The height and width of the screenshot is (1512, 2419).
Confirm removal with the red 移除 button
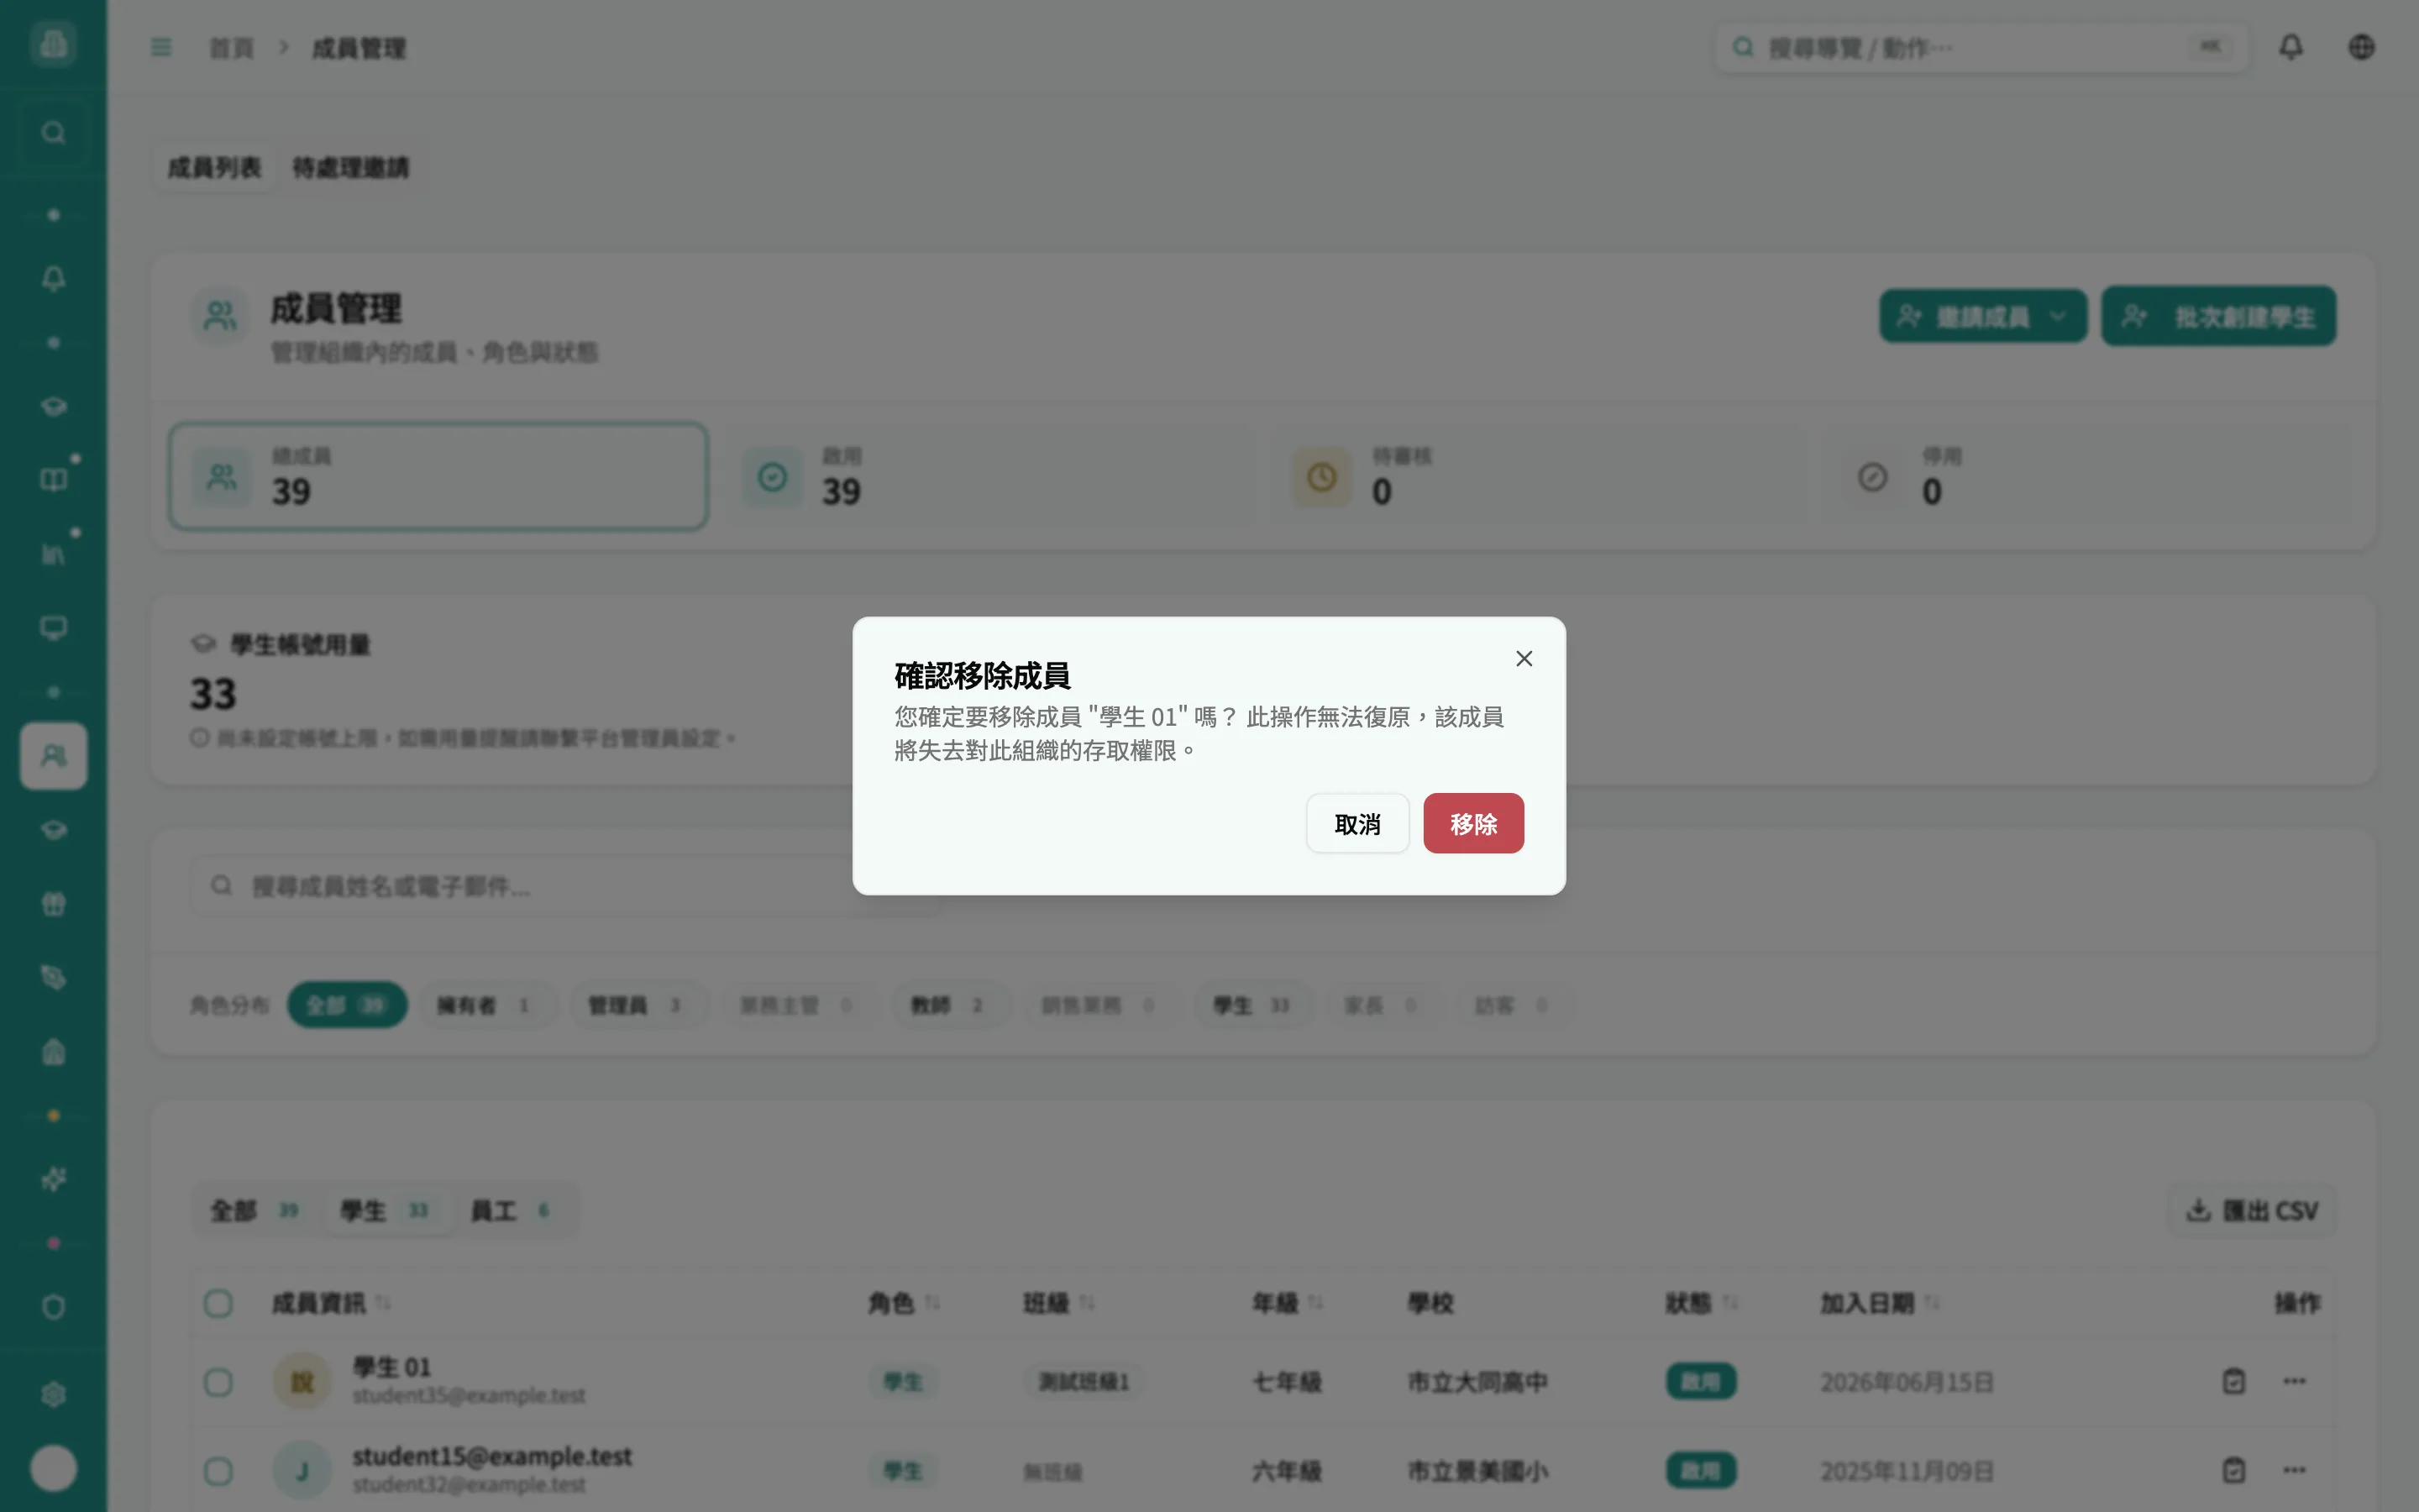(x=1473, y=823)
